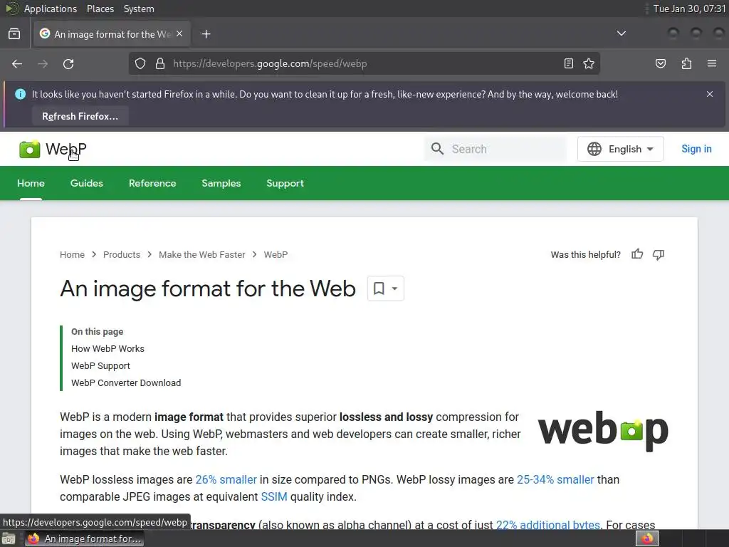Image resolution: width=729 pixels, height=547 pixels.
Task: Open the Reference tab
Action: pyautogui.click(x=152, y=183)
